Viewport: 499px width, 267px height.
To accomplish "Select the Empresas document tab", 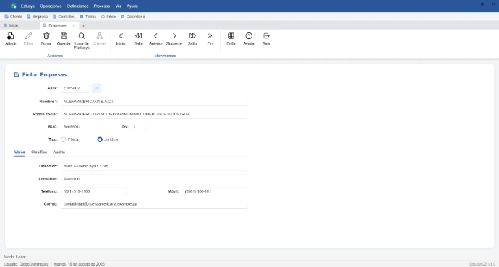I will coord(57,25).
